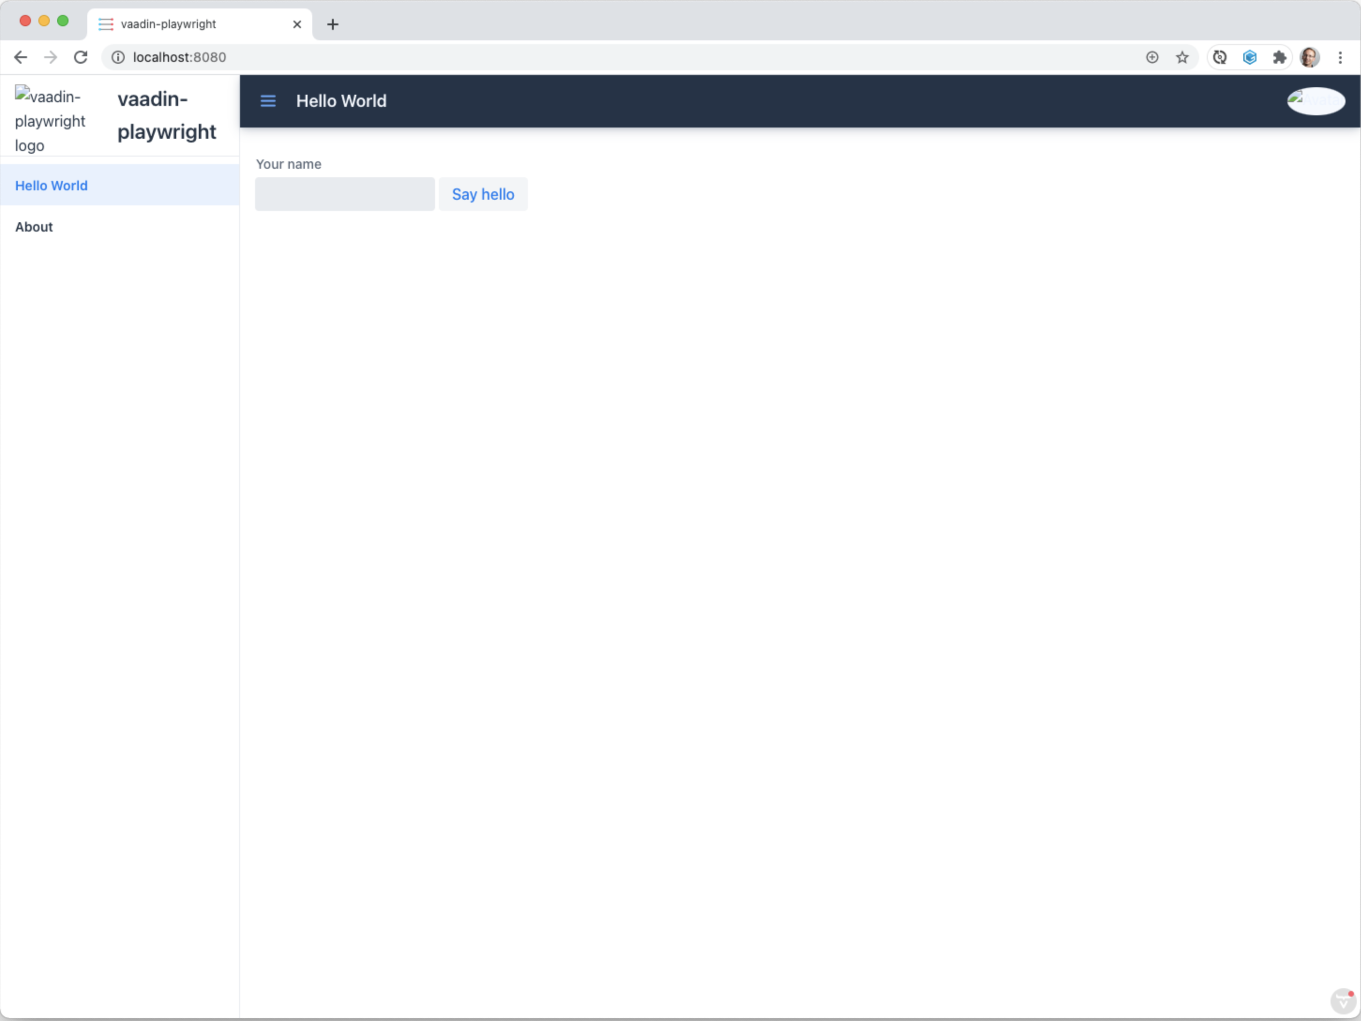Open a new browser tab
The image size is (1361, 1021).
coord(332,24)
